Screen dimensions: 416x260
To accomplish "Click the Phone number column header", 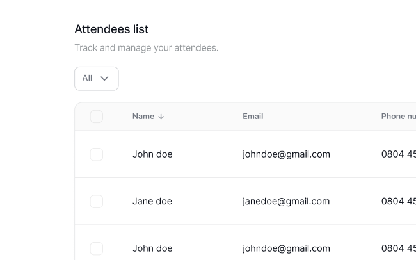I will 398,117.
